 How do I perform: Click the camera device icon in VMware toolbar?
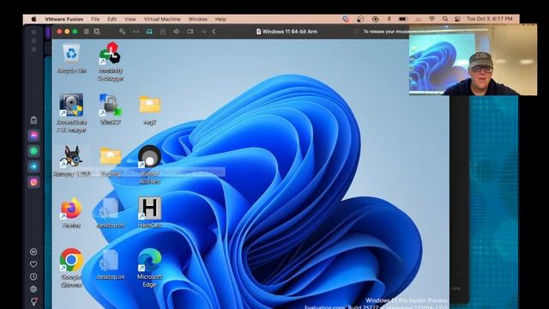click(x=190, y=32)
